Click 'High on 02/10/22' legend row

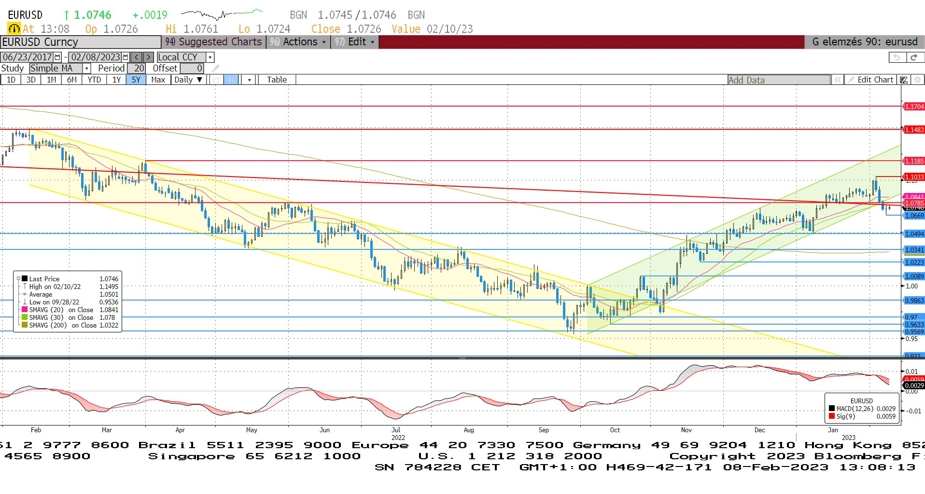click(x=70, y=287)
